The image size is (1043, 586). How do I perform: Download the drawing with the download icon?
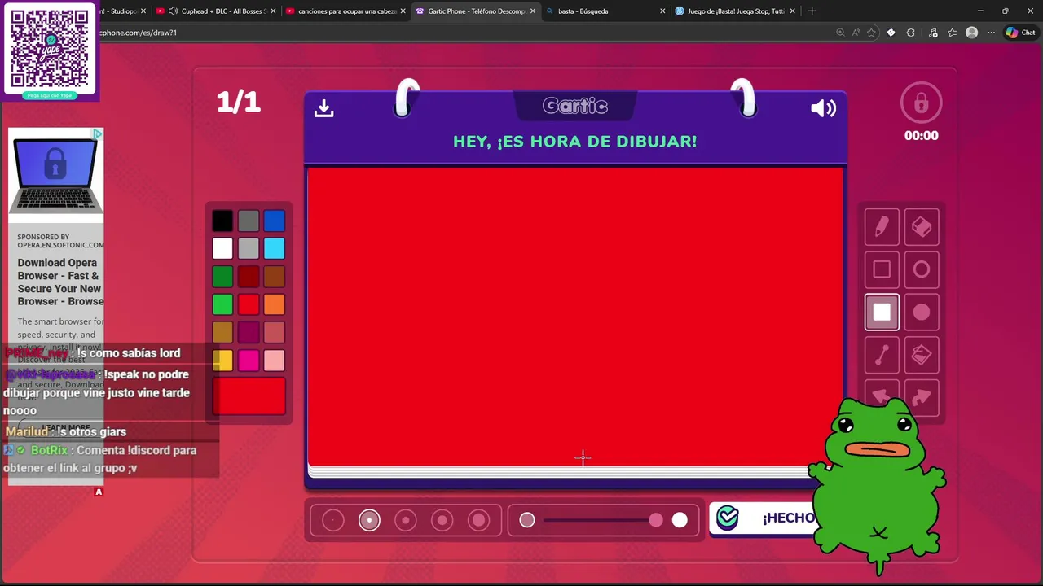point(324,108)
